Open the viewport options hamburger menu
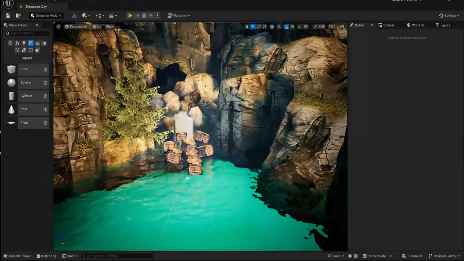 58,26
